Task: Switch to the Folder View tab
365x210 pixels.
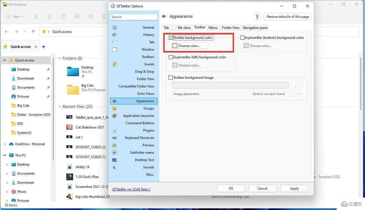Action: coord(231,27)
